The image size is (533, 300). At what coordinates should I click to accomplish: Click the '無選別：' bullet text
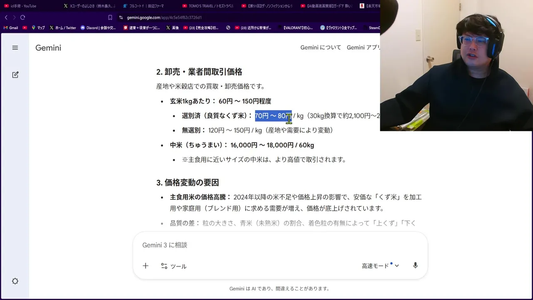click(x=194, y=130)
